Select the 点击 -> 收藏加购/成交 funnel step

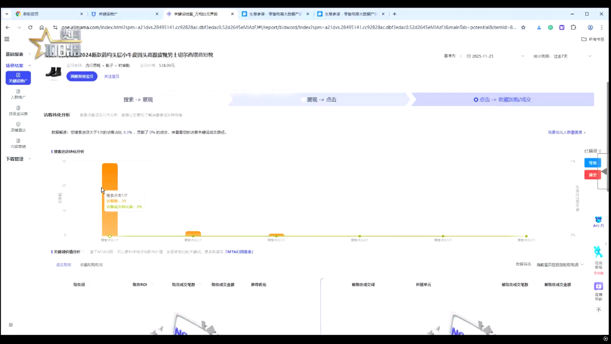tap(503, 99)
